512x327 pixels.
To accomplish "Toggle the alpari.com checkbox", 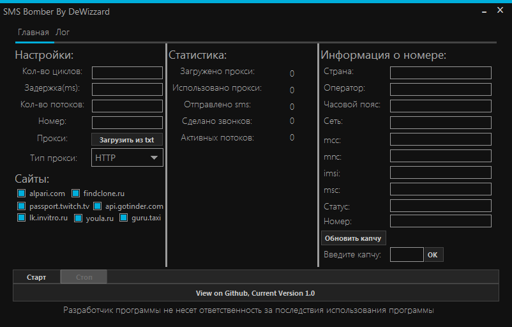I will point(22,193).
